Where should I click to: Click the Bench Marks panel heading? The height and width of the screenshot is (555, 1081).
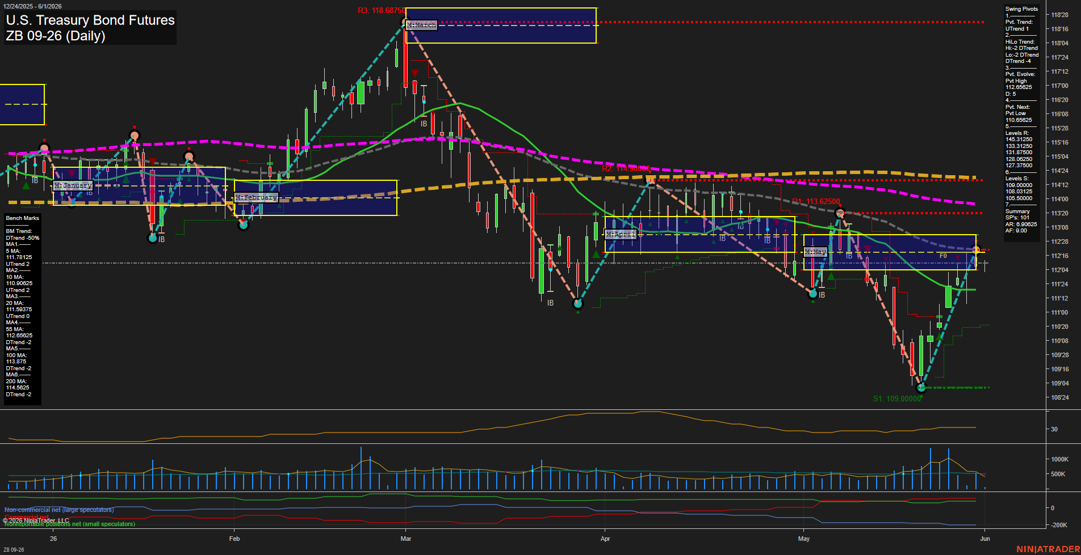pos(23,218)
